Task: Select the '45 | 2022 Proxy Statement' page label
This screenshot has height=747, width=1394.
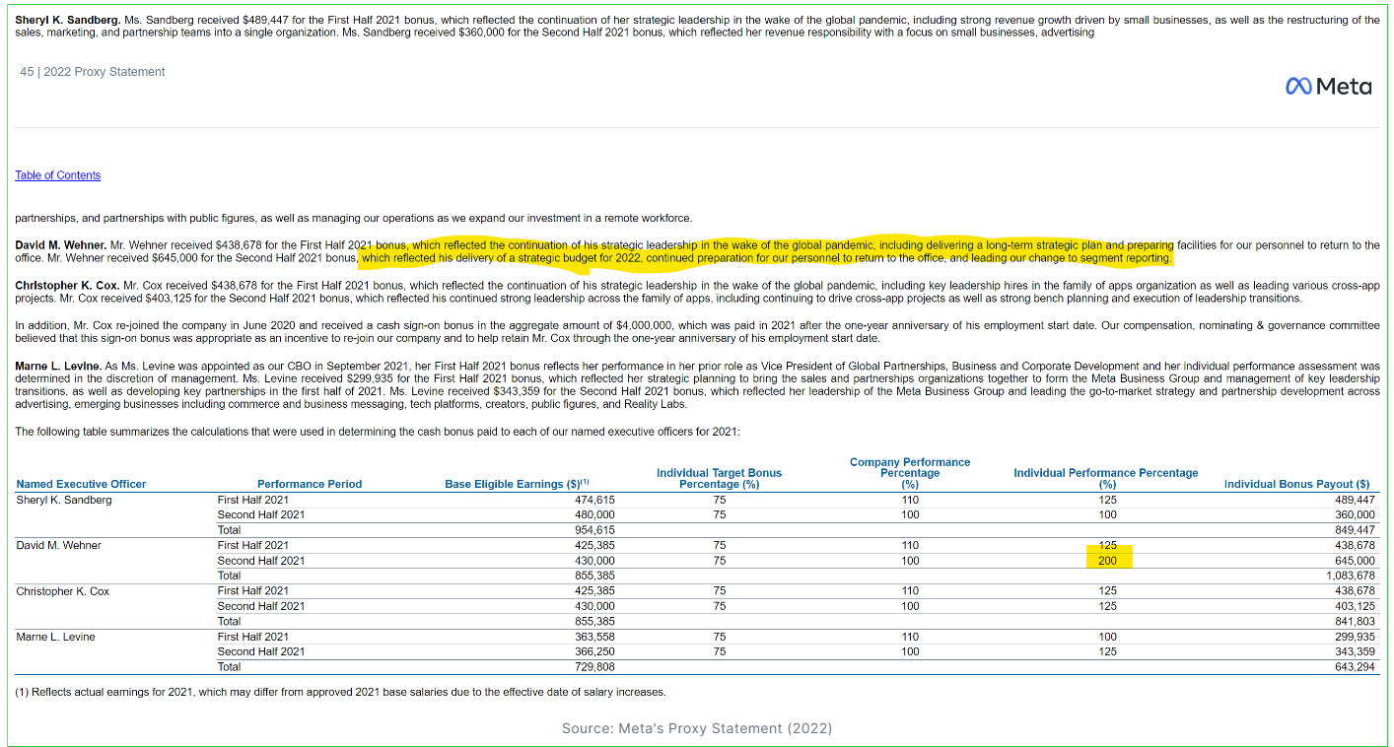Action: (93, 72)
